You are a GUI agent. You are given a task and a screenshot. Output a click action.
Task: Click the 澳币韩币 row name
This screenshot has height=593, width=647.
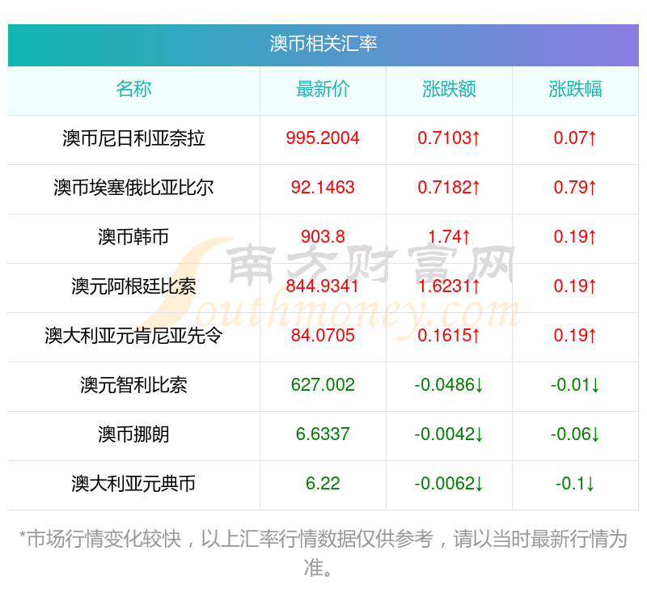pyautogui.click(x=133, y=237)
